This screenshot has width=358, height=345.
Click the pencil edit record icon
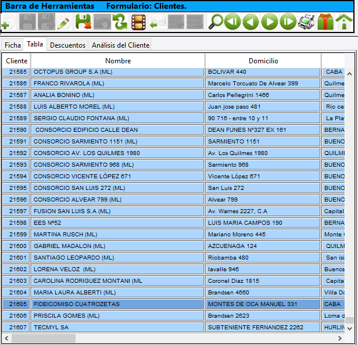tap(64, 23)
